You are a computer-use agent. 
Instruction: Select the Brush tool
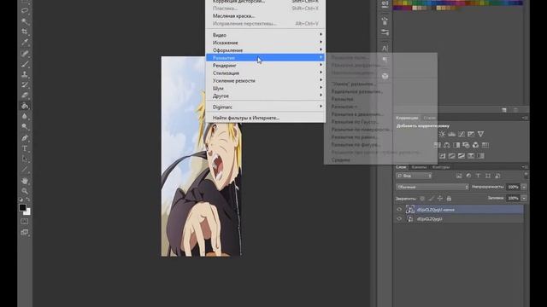25,64
